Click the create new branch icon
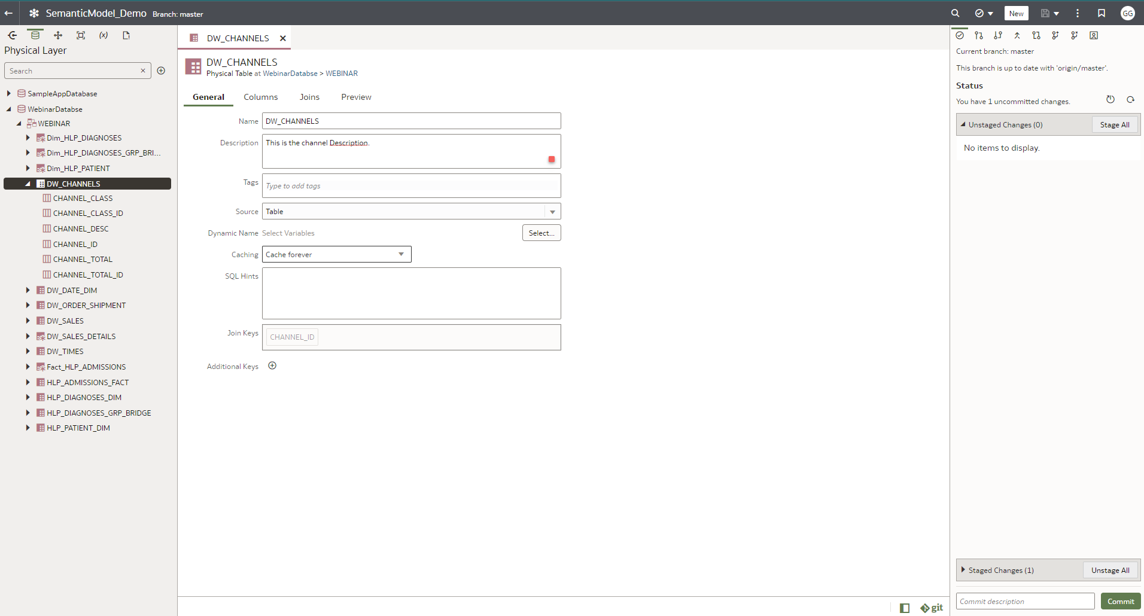The height and width of the screenshot is (616, 1144). coord(1055,35)
